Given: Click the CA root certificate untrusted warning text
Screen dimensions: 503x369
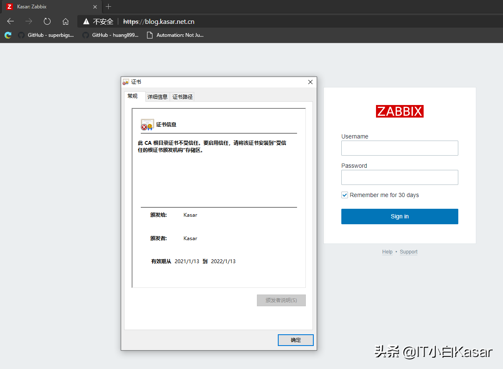Looking at the screenshot, I should (x=212, y=146).
